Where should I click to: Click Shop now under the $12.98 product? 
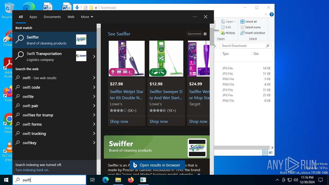[x=159, y=122]
